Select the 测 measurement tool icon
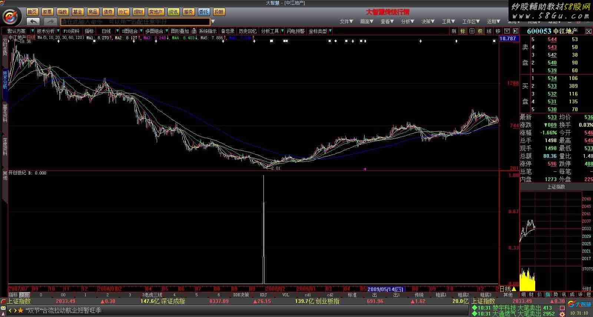 [454, 31]
